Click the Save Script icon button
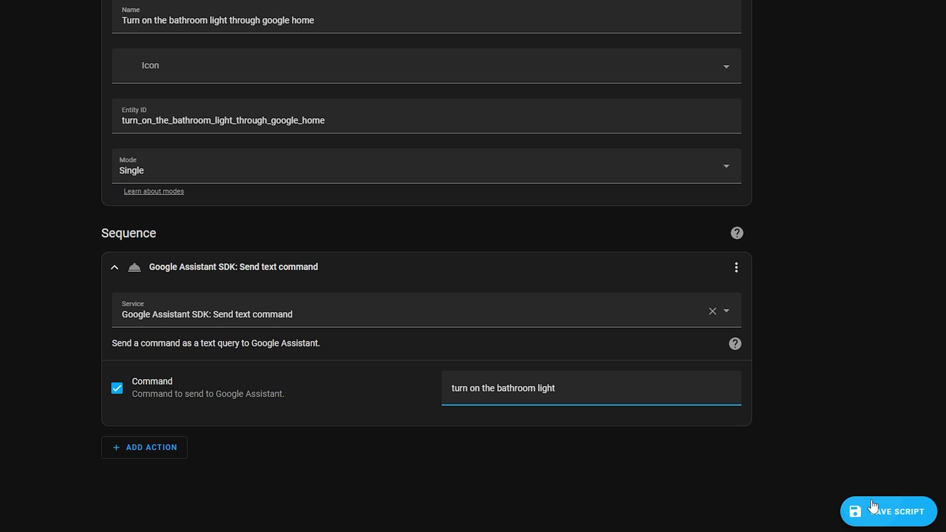Viewport: 946px width, 532px height. point(855,511)
